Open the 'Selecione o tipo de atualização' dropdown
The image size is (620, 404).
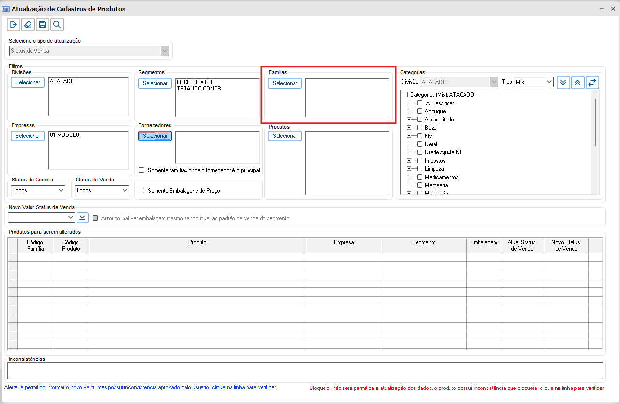tap(89, 51)
